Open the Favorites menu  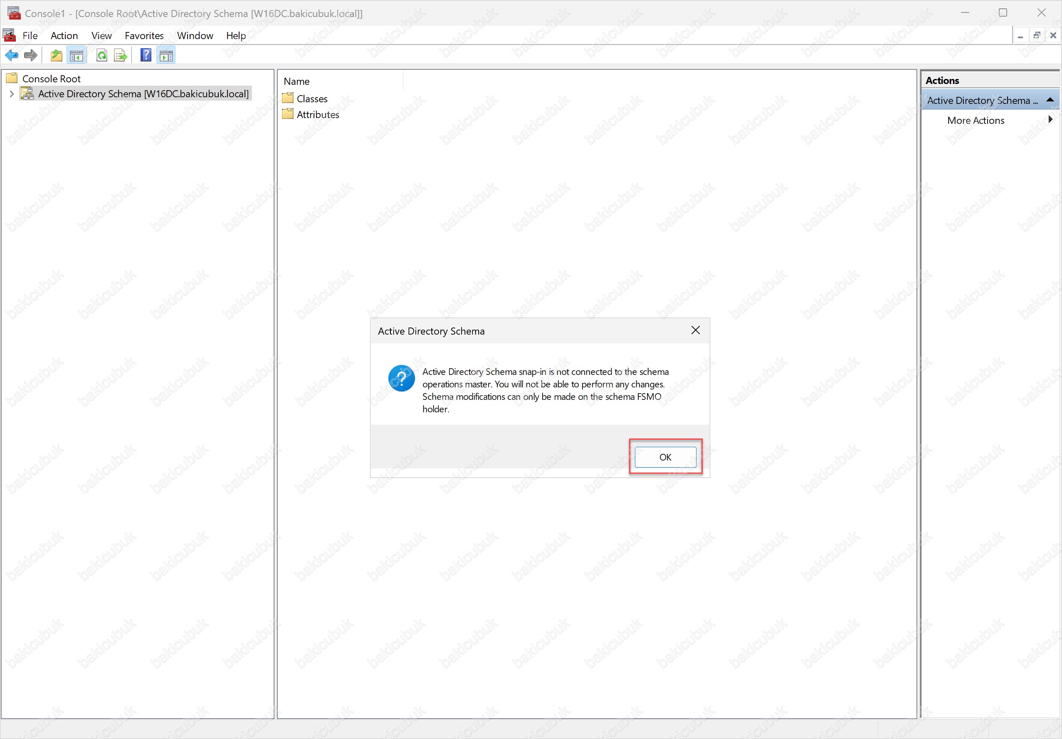(x=144, y=36)
